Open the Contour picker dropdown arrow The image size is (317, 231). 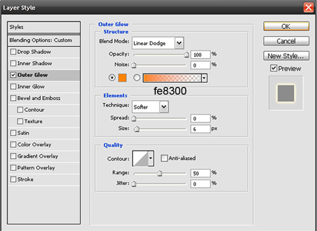point(151,158)
